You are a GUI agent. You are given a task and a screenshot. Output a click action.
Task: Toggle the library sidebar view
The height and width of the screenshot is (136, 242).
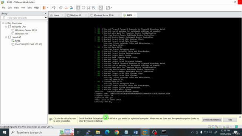tap(78, 8)
